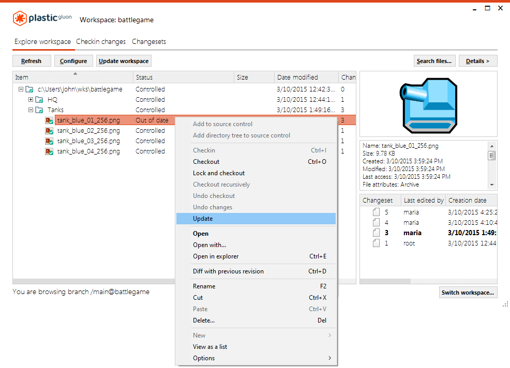The width and height of the screenshot is (510, 368).
Task: Maximize the Plastic gluon window
Action: coord(488,8)
